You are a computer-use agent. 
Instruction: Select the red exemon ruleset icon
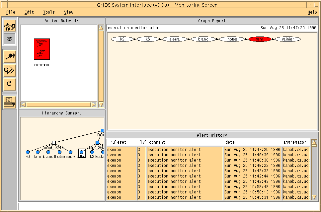tap(42, 49)
